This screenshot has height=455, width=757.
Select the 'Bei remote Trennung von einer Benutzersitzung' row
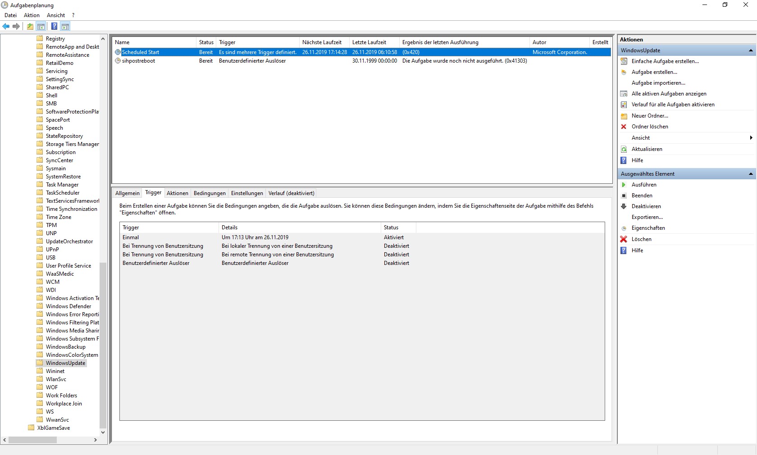tap(362, 255)
